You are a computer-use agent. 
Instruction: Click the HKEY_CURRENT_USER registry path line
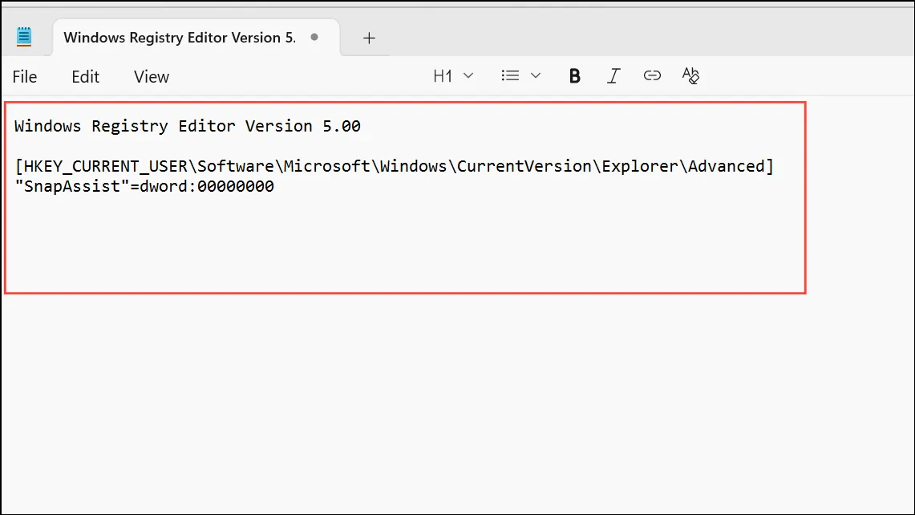(394, 166)
